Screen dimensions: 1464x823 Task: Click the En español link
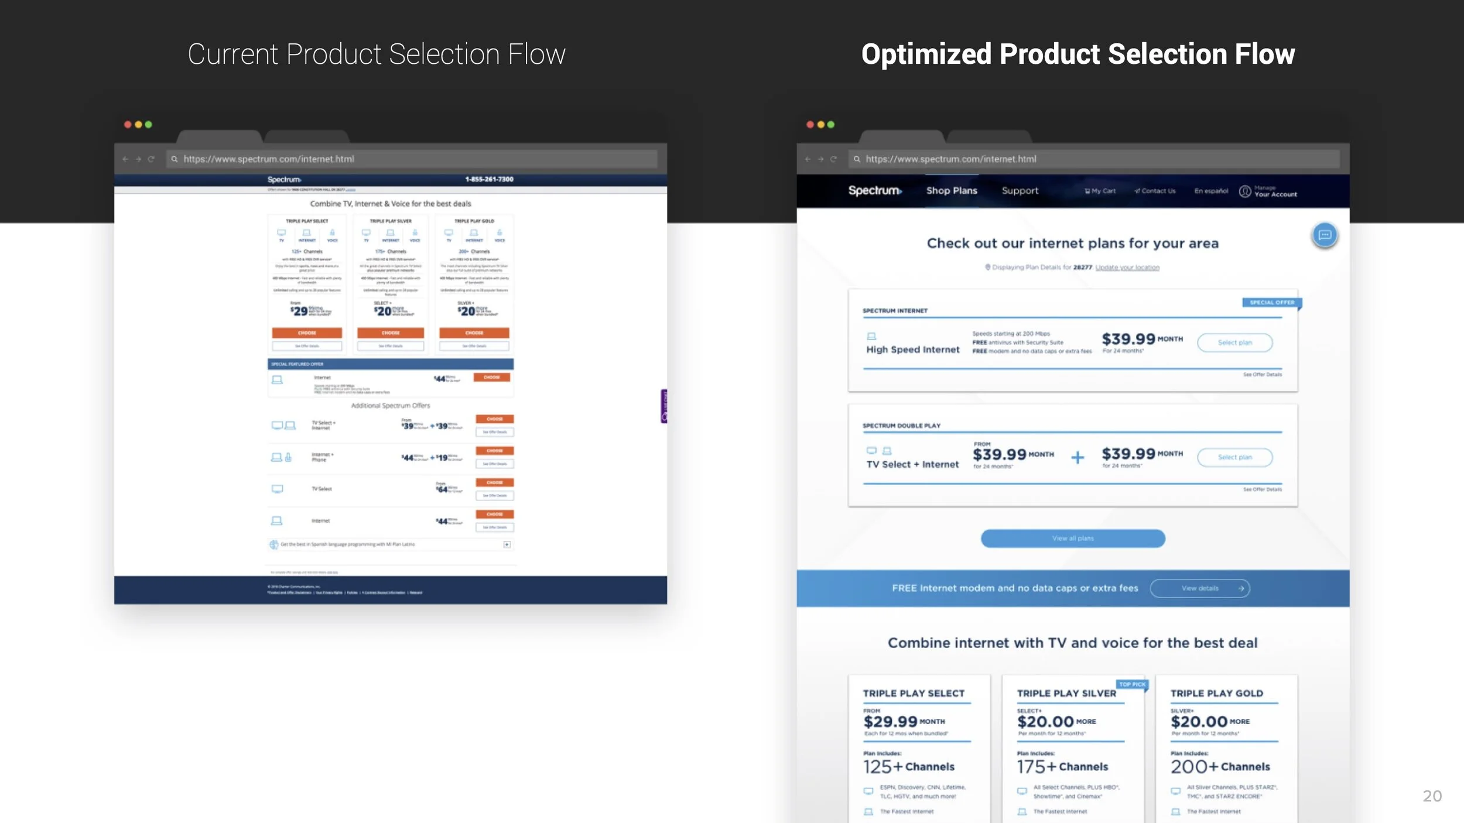[1211, 191]
